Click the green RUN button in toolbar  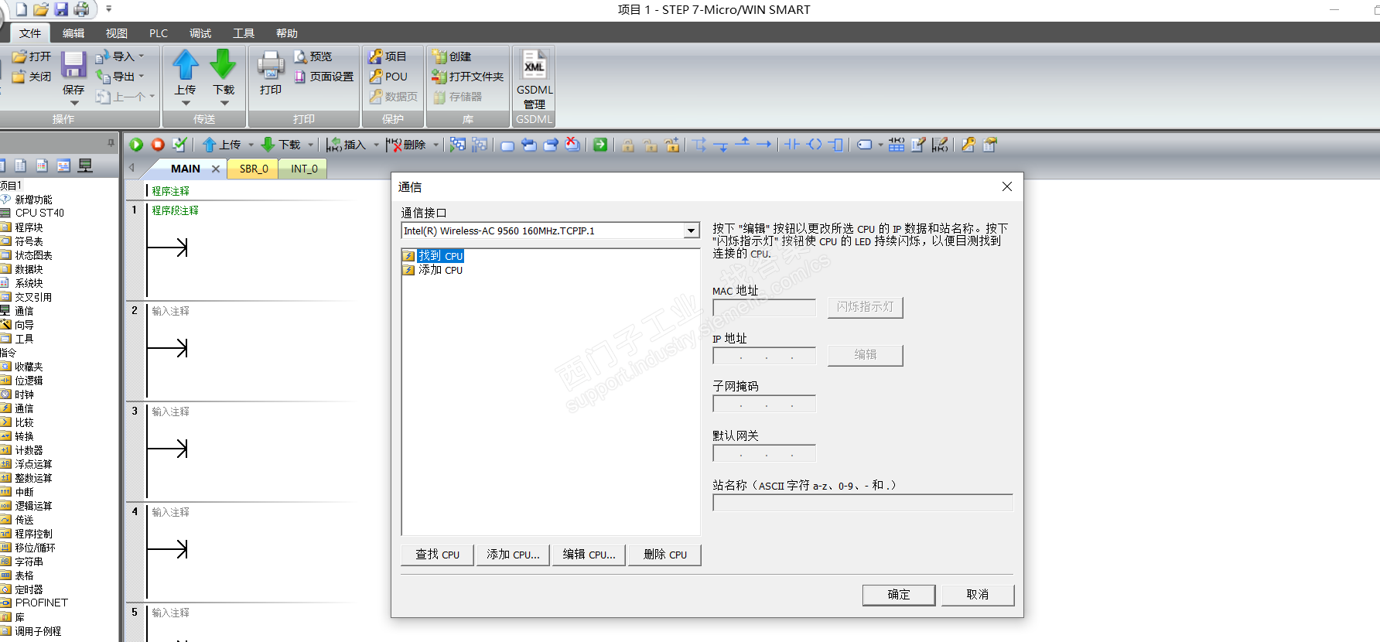(136, 145)
